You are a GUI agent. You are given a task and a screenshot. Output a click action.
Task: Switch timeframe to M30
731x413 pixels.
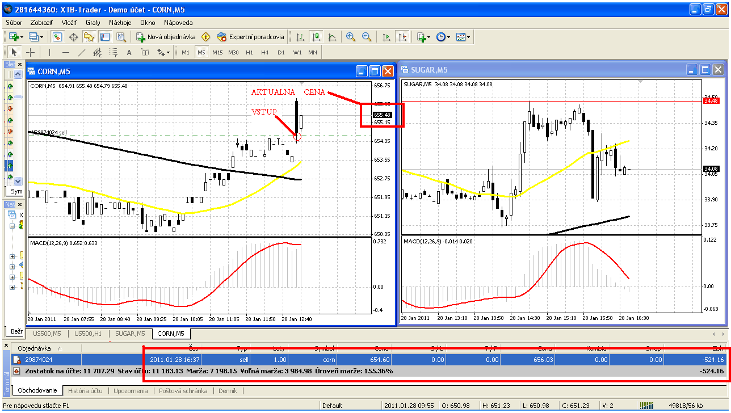coord(233,52)
